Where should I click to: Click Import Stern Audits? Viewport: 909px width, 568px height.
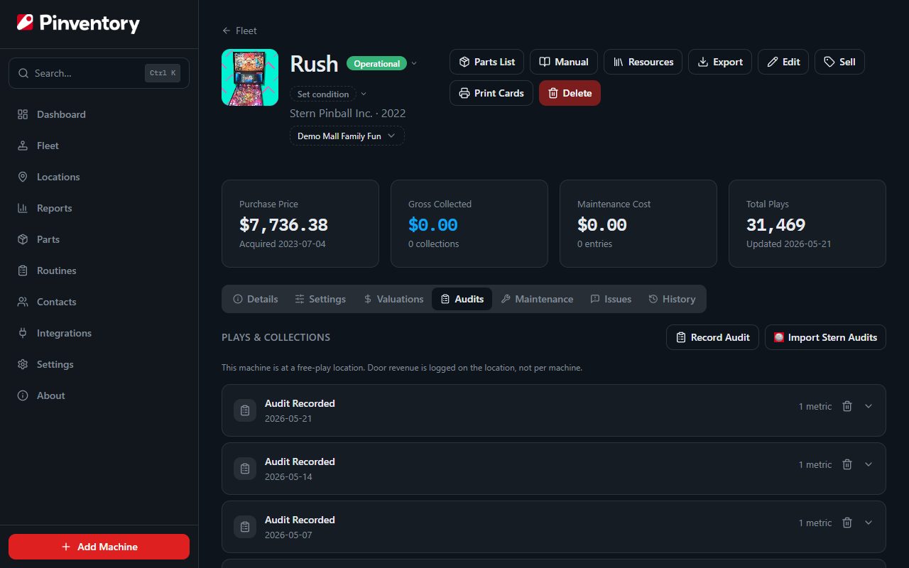(825, 337)
